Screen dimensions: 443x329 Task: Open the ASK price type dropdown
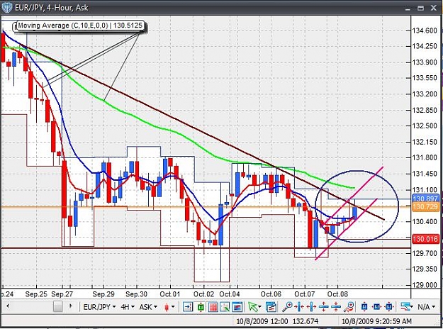148,307
